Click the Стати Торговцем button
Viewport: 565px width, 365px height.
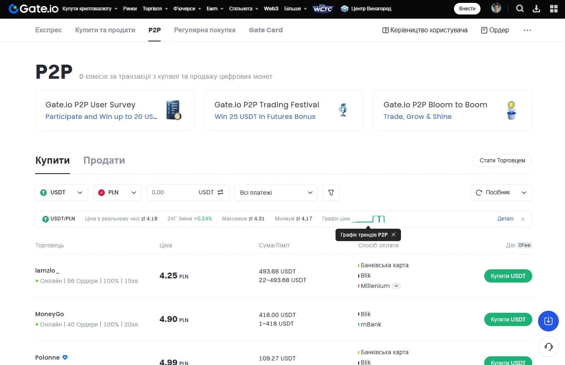pos(502,160)
